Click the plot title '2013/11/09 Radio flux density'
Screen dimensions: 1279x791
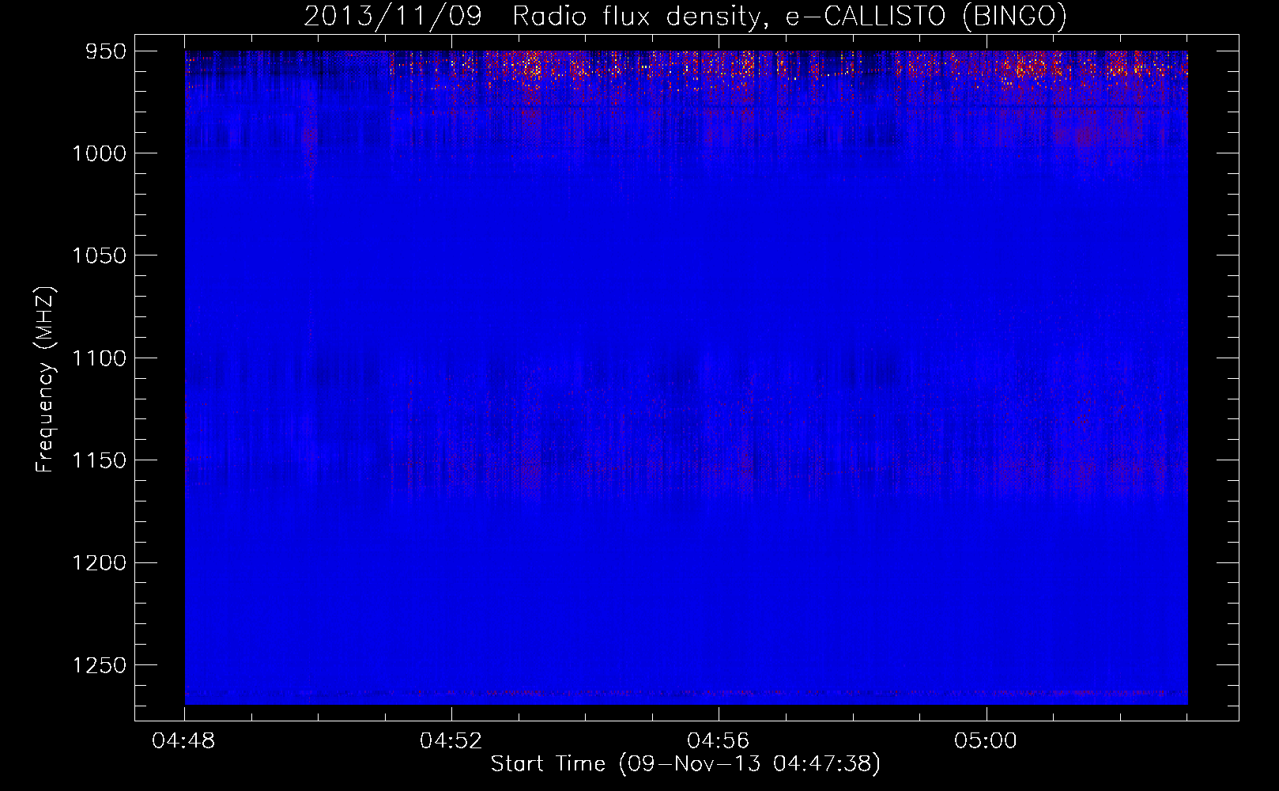(534, 16)
